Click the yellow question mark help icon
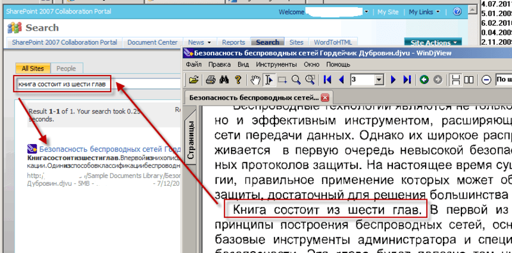This screenshot has height=253, width=512. click(238, 79)
